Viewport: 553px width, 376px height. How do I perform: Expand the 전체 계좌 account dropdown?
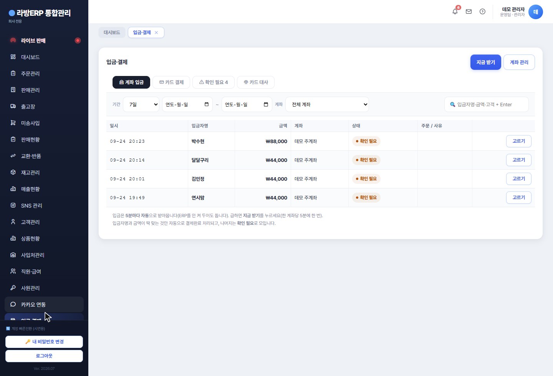click(327, 104)
